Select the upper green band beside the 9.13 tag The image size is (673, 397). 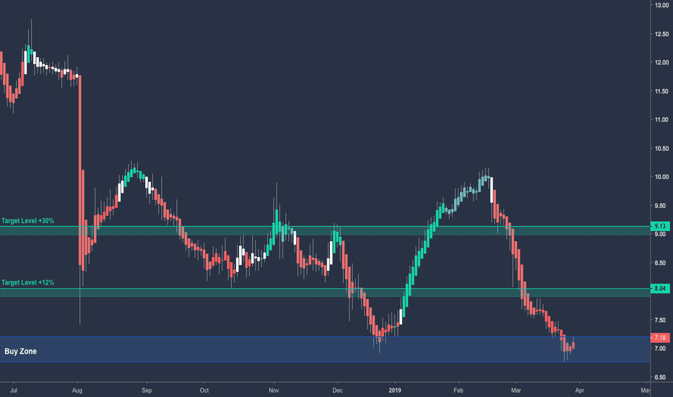pos(325,230)
